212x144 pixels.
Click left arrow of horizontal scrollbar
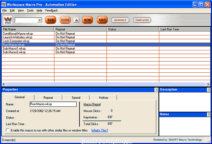pyautogui.click(x=4, y=84)
